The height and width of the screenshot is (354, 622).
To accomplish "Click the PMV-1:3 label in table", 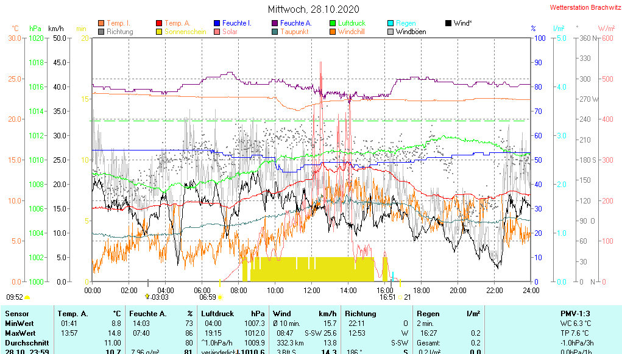I will (576, 313).
